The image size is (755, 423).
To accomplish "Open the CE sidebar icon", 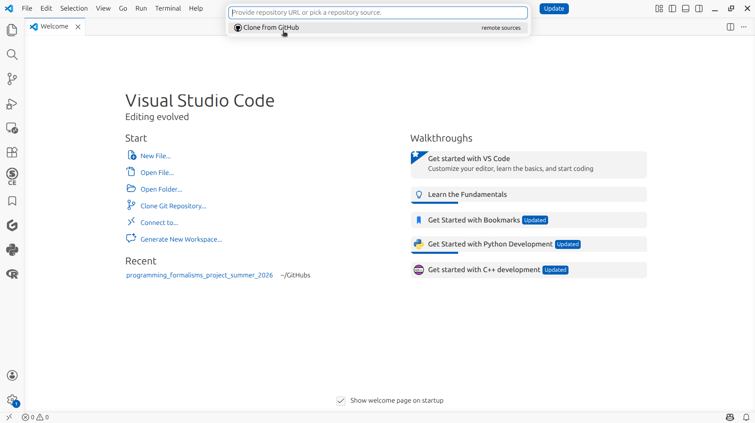I will pyautogui.click(x=12, y=177).
